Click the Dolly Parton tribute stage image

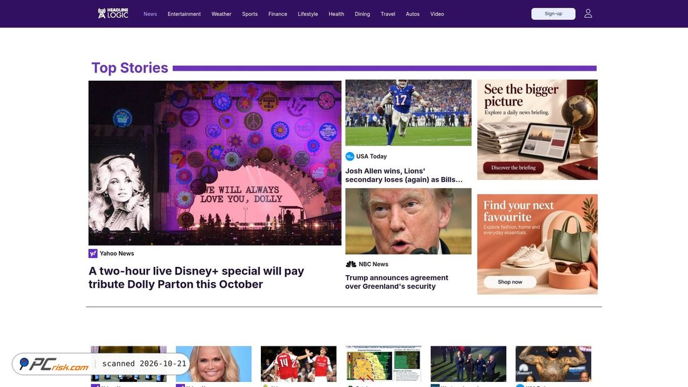(x=215, y=163)
